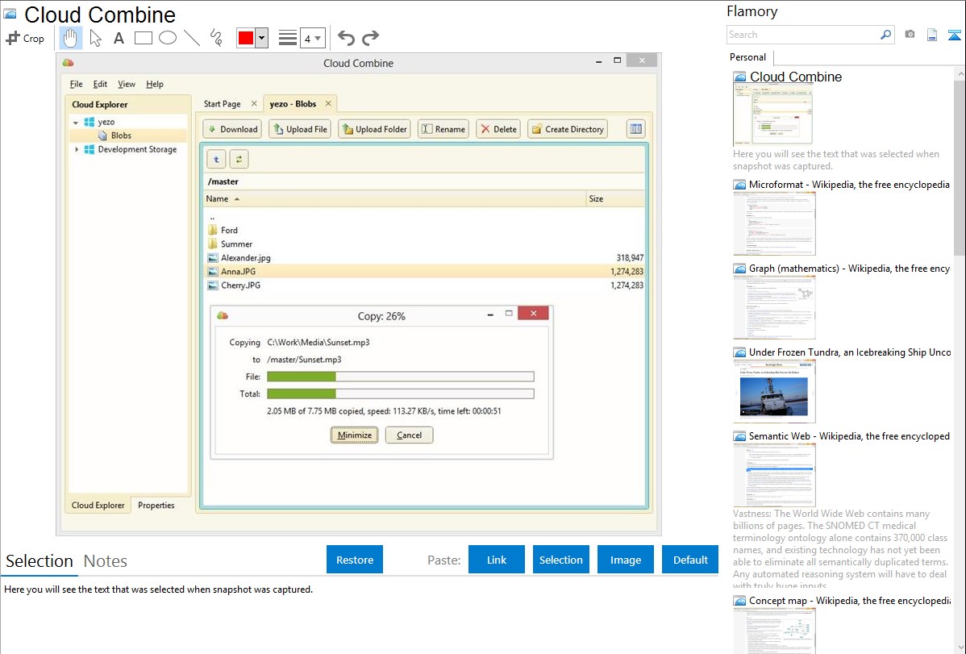Select the text annotation tool

click(x=119, y=38)
